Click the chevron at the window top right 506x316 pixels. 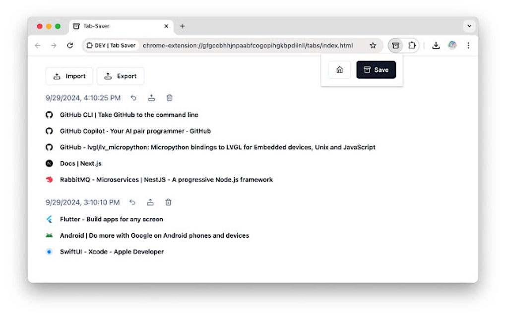click(x=469, y=26)
